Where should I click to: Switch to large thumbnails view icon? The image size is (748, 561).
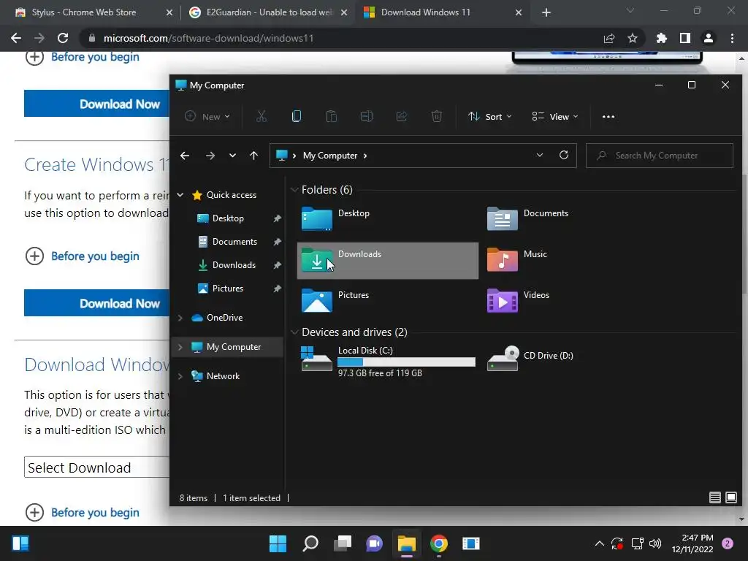pos(730,497)
